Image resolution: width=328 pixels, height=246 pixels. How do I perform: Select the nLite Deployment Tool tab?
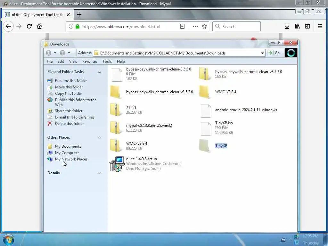tap(37, 15)
